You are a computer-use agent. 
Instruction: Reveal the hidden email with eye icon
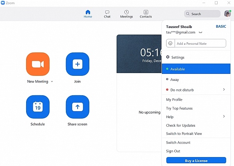[200, 32]
